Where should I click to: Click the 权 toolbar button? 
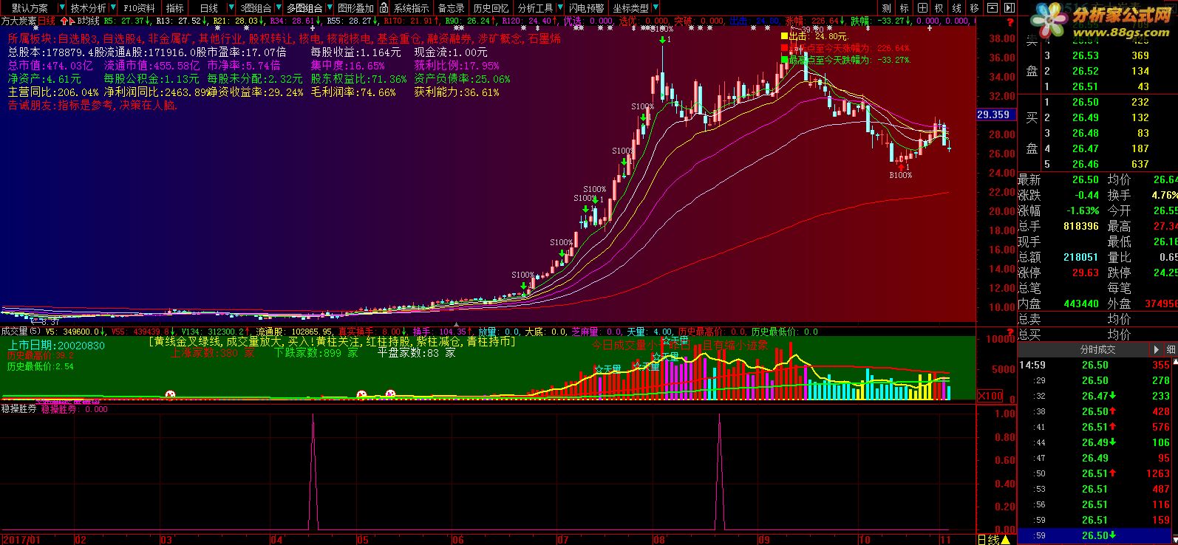[939, 8]
